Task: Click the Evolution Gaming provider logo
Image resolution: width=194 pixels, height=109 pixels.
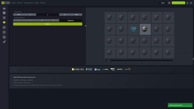Action: tap(89, 69)
